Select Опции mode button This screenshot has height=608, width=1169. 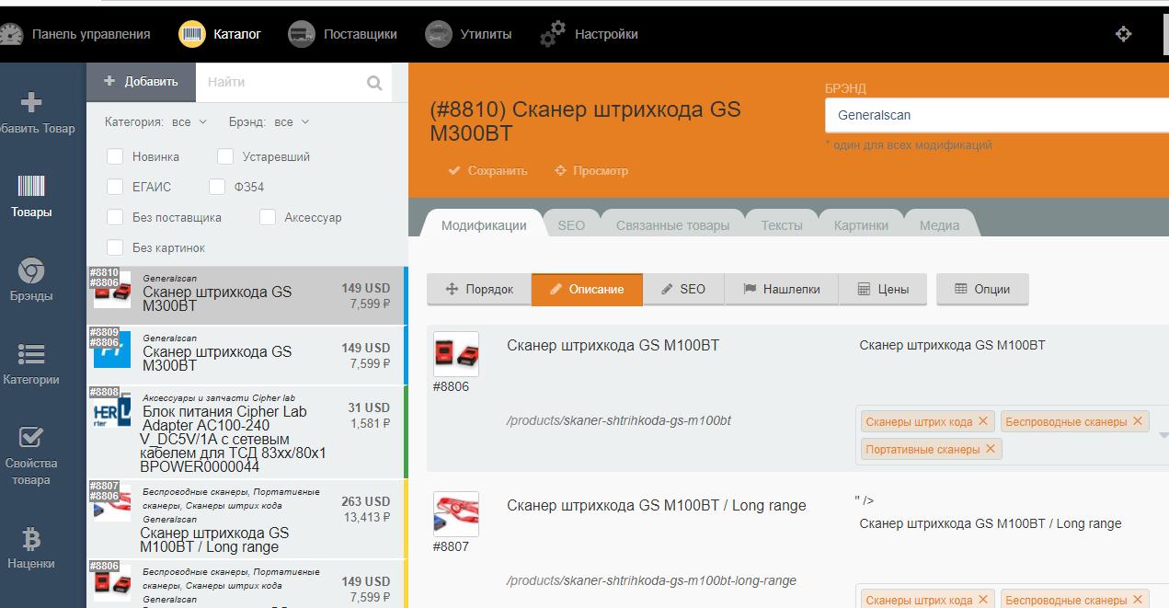point(982,289)
